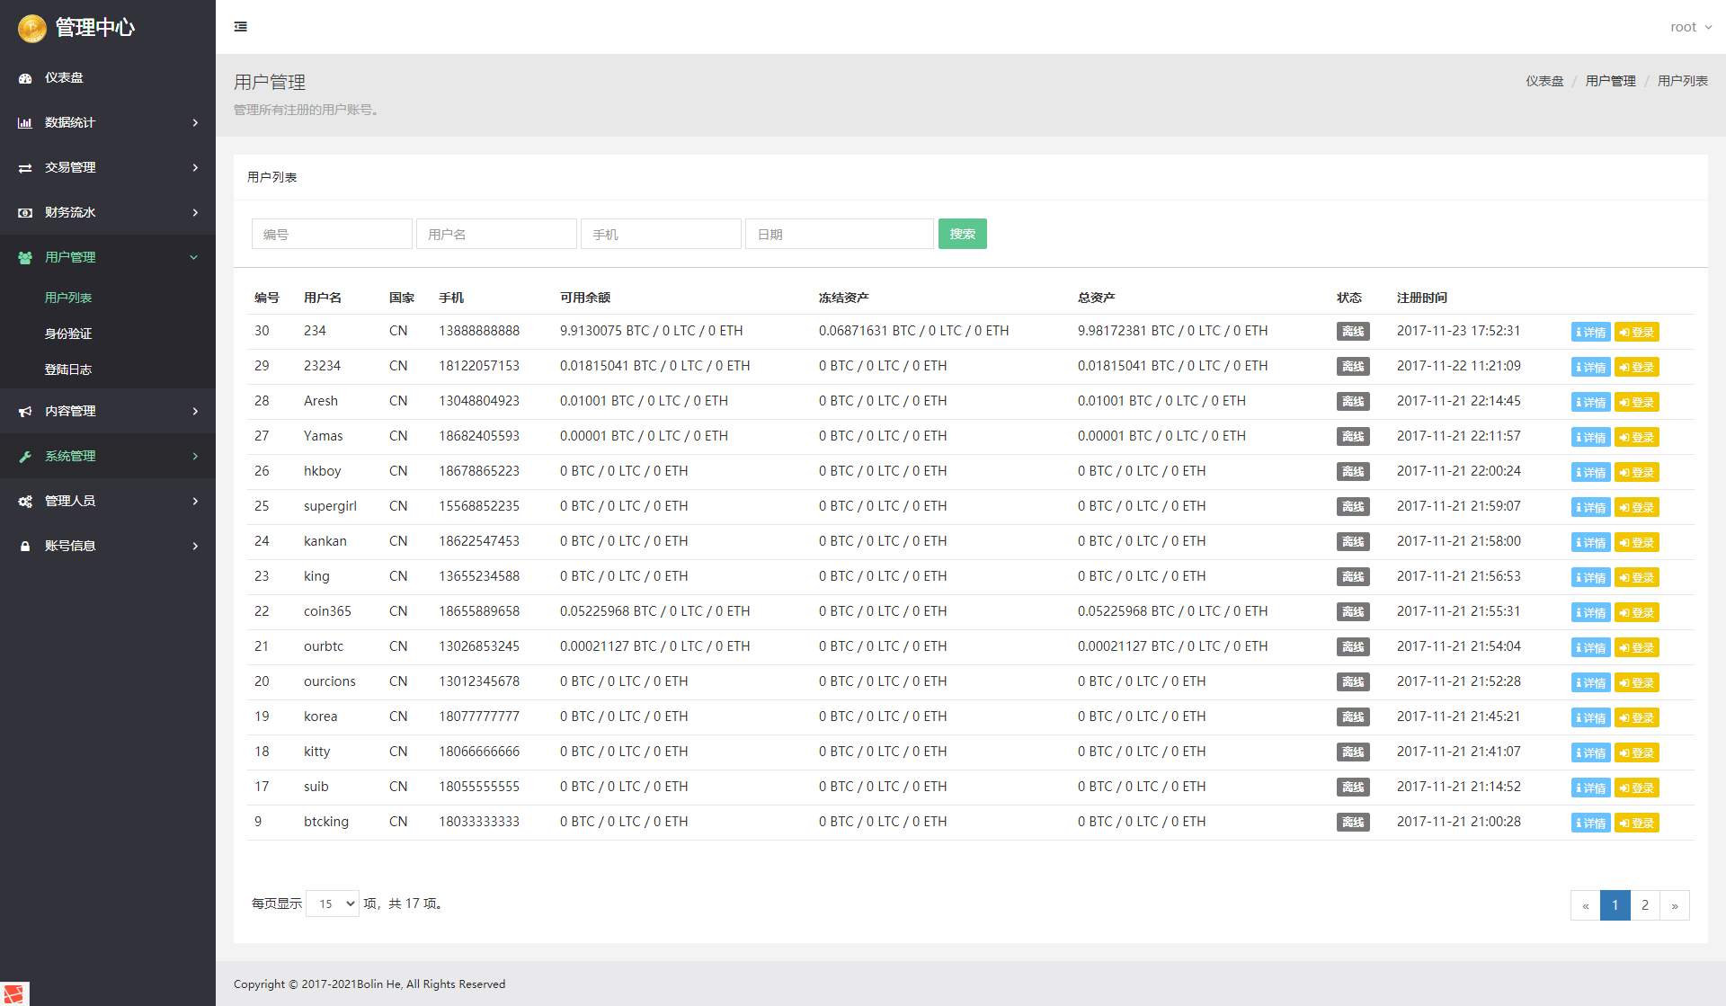1726x1006 pixels.
Task: Click the 数据统计 statistics icon
Action: click(24, 122)
